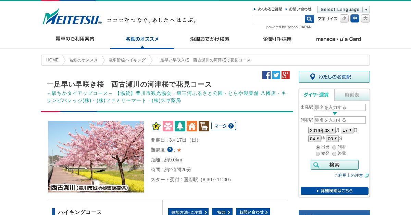
Task: Click the green 検索 button
Action: [335, 165]
